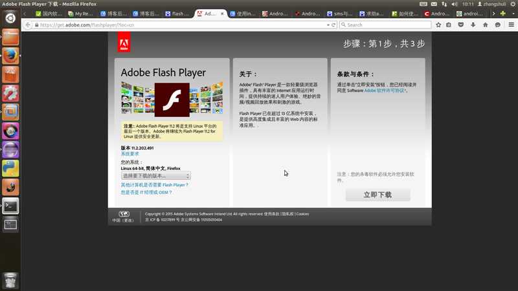
Task: Open the 隐私权 footer link
Action: click(287, 214)
